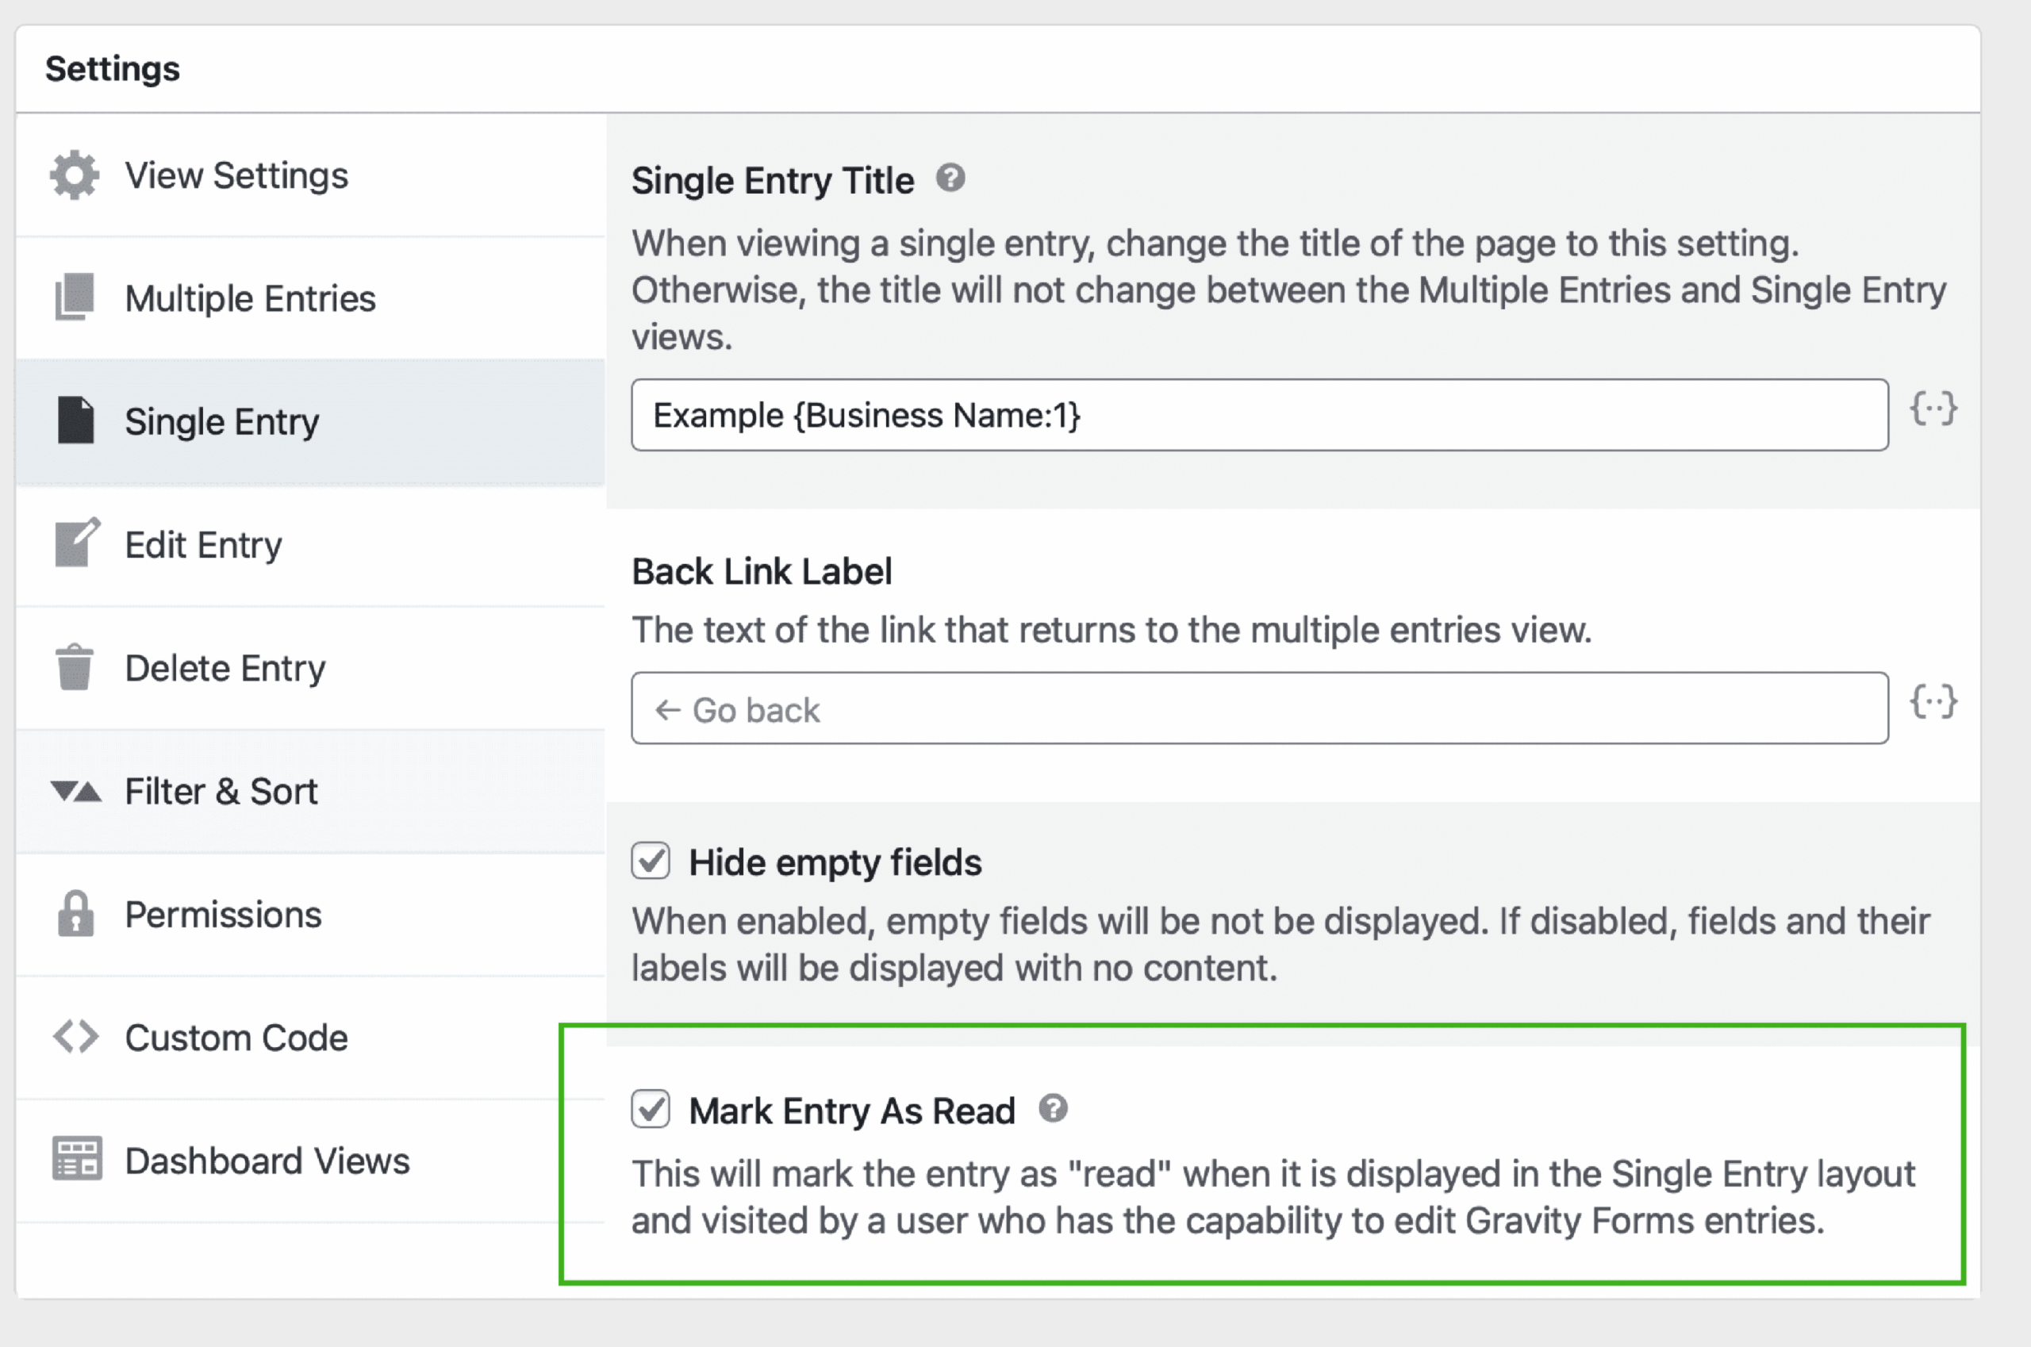
Task: Click the padlock Permissions icon
Action: coord(75,913)
